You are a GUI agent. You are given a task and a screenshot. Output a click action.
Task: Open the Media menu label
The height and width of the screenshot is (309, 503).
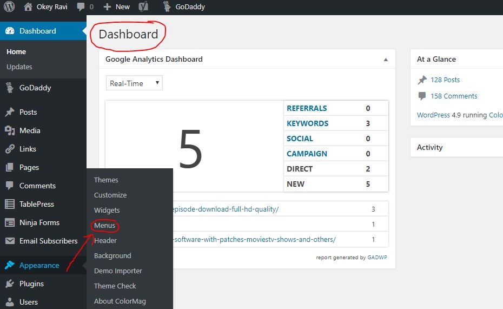point(30,130)
